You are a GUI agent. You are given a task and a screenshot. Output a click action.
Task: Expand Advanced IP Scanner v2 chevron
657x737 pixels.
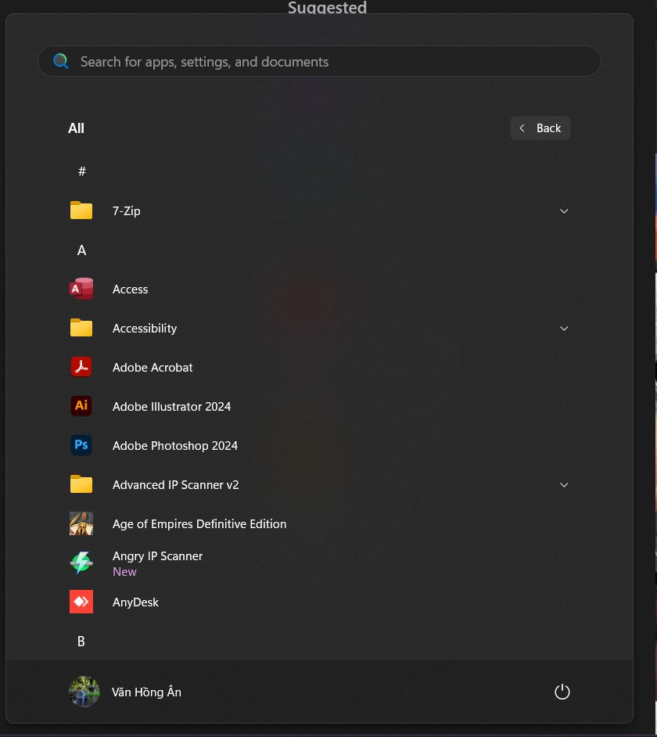pos(564,485)
